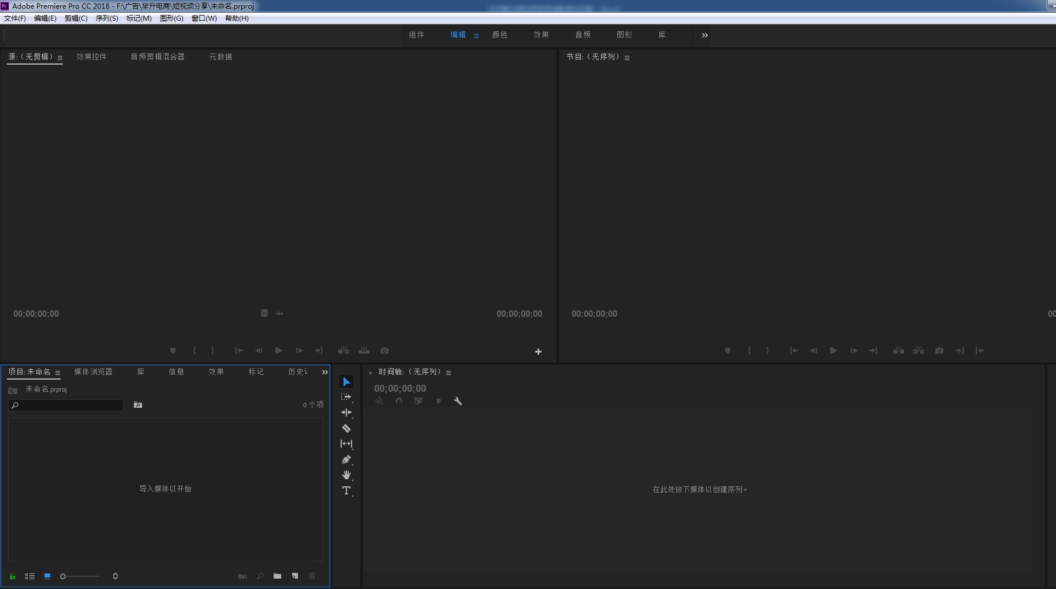1056x589 pixels.
Task: Show hidden Project panel tabs chevron
Action: pos(324,372)
